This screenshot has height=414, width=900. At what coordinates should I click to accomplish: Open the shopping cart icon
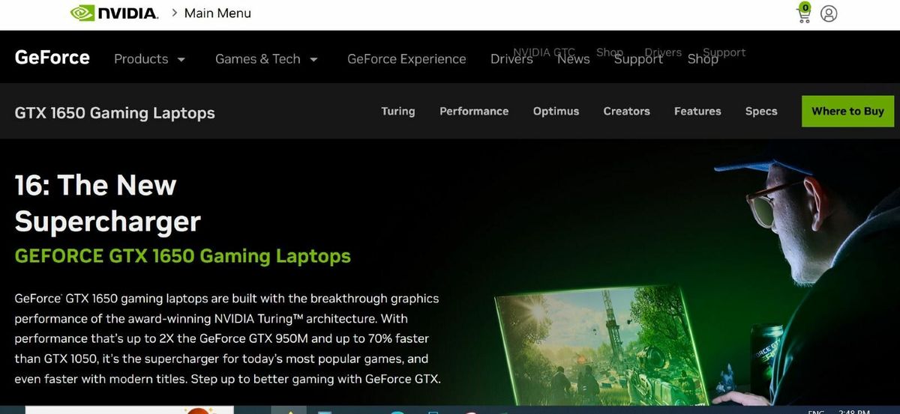click(804, 13)
